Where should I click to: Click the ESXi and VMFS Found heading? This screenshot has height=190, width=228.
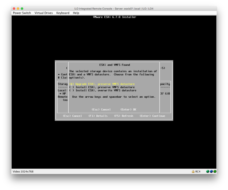tap(115, 65)
